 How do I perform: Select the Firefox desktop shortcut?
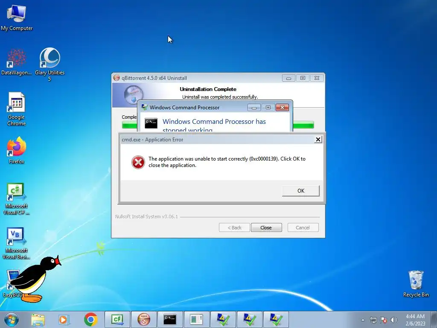[x=17, y=150]
